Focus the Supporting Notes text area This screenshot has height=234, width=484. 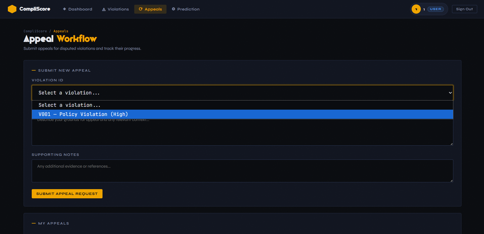(242, 171)
